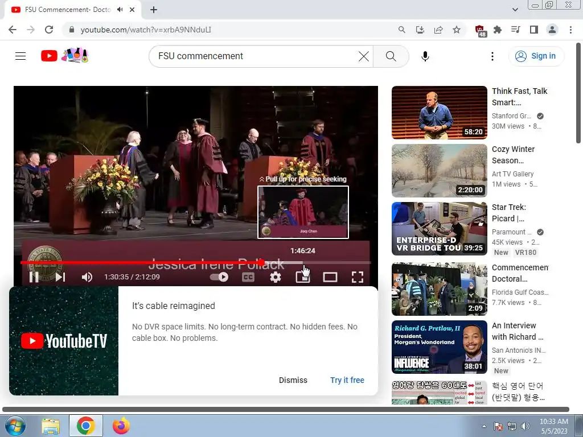The image size is (583, 437).
Task: Go back in browser history
Action: (13, 30)
